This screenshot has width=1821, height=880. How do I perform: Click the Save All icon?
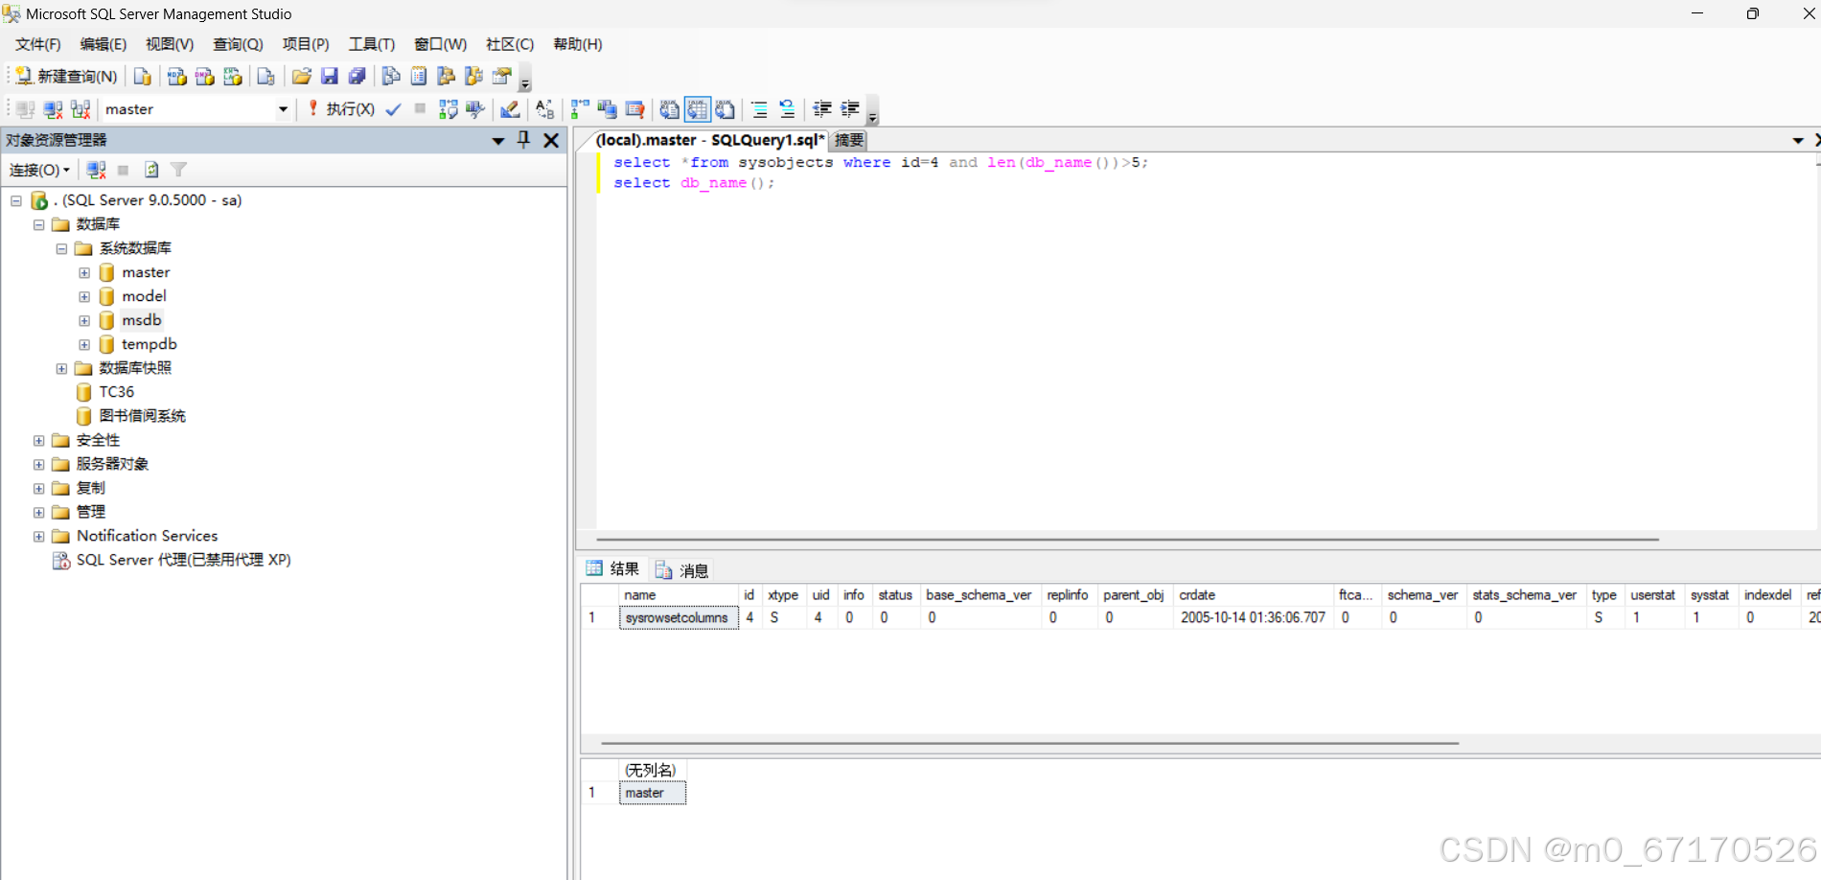coord(357,77)
